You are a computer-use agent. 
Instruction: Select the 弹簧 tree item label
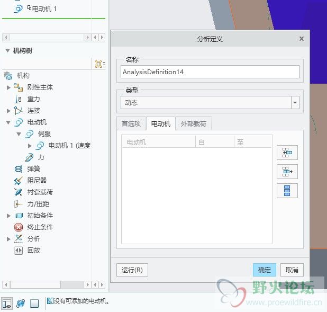click(34, 169)
